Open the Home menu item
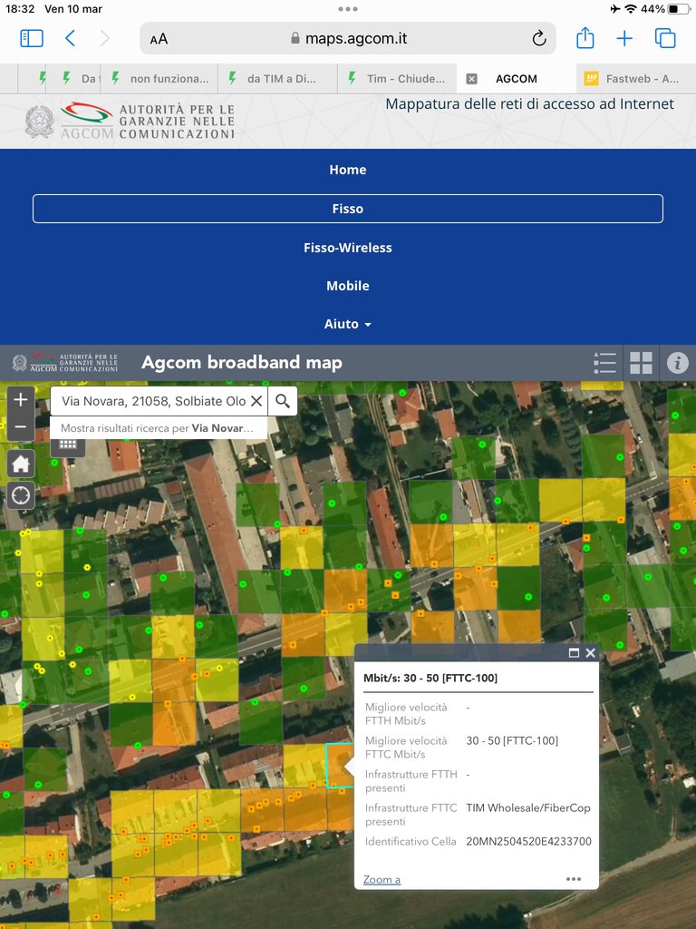 point(348,170)
